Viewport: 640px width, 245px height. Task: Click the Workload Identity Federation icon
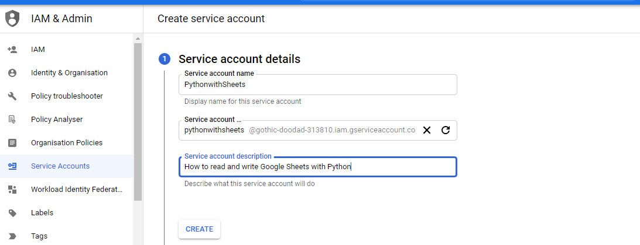[x=12, y=190]
